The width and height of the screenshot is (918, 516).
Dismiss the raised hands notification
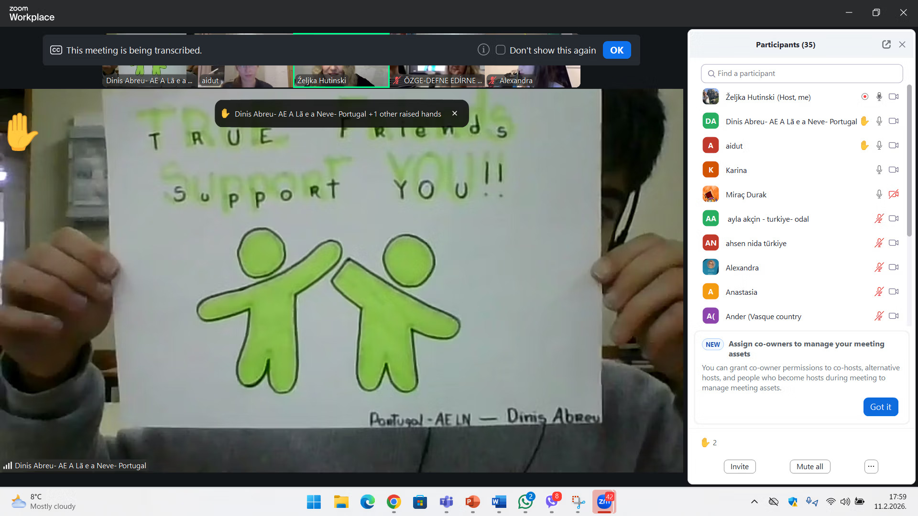tap(455, 114)
